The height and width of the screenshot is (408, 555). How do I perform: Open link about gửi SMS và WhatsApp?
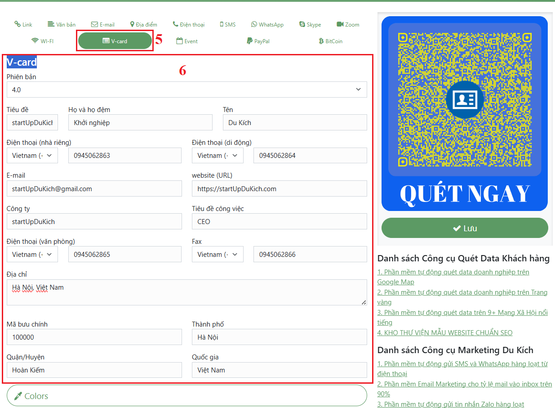click(462, 368)
